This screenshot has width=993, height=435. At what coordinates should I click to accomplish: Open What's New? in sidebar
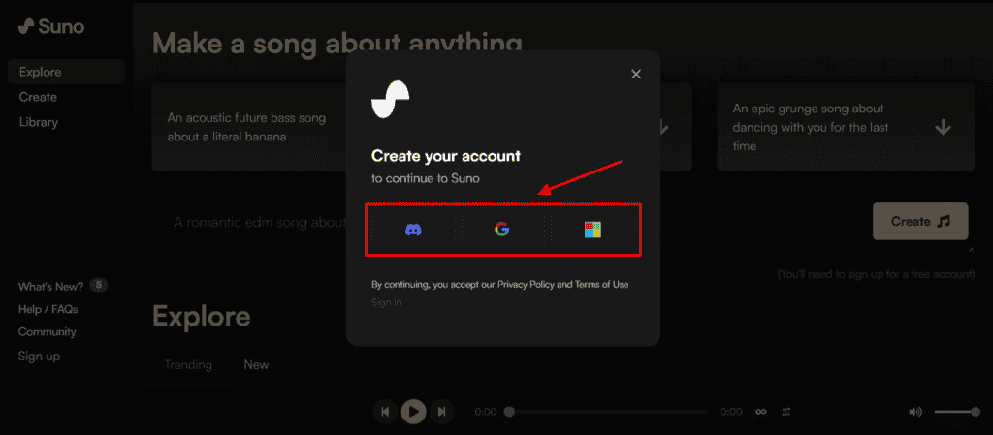[50, 287]
